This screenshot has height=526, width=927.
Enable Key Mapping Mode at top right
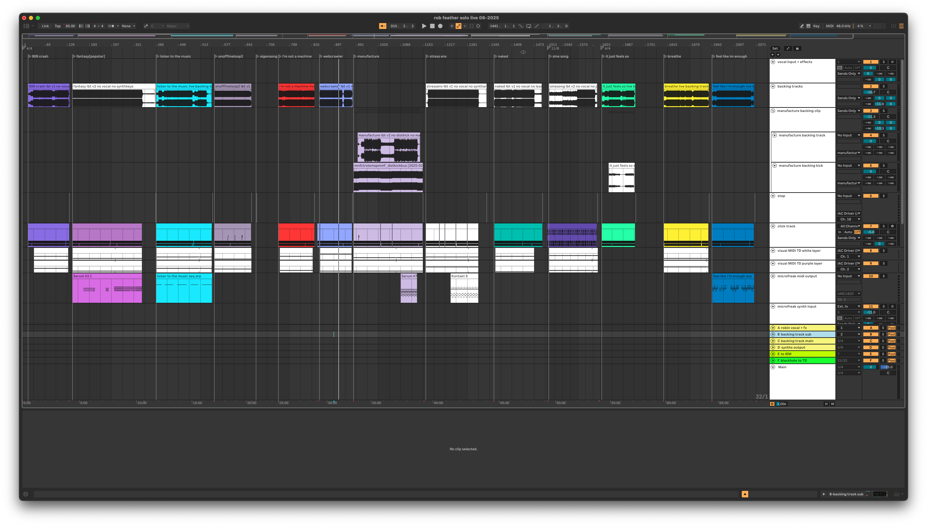[x=816, y=26]
